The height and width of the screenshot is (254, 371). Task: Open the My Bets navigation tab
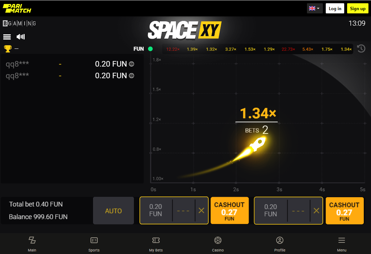click(156, 244)
